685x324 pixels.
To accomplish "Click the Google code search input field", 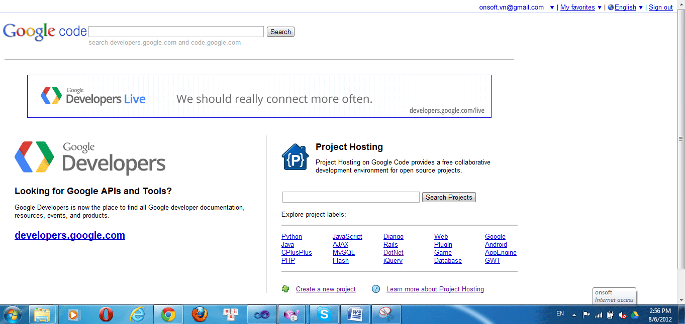I will [176, 32].
